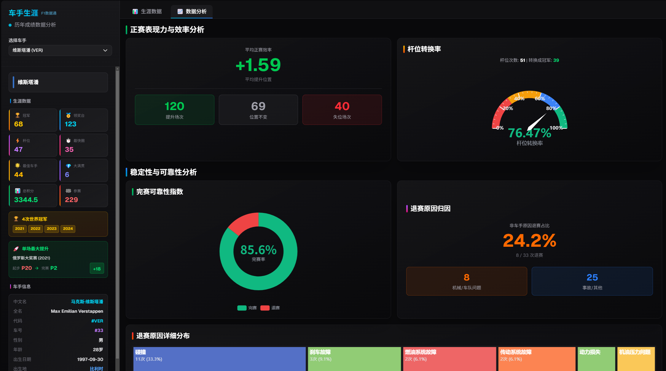This screenshot has height=371, width=666.
Task: Switch to the 生涯数据 tab
Action: point(147,11)
